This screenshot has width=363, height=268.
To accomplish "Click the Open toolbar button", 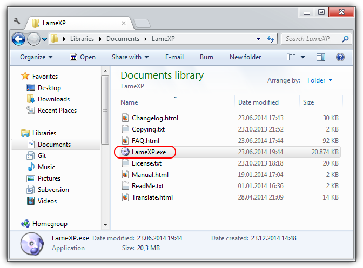I will (83, 57).
